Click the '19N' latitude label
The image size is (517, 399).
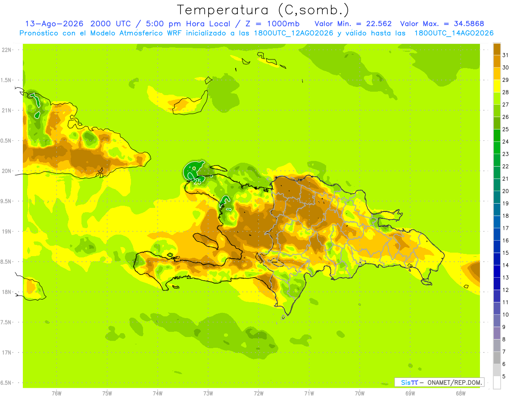6,231
